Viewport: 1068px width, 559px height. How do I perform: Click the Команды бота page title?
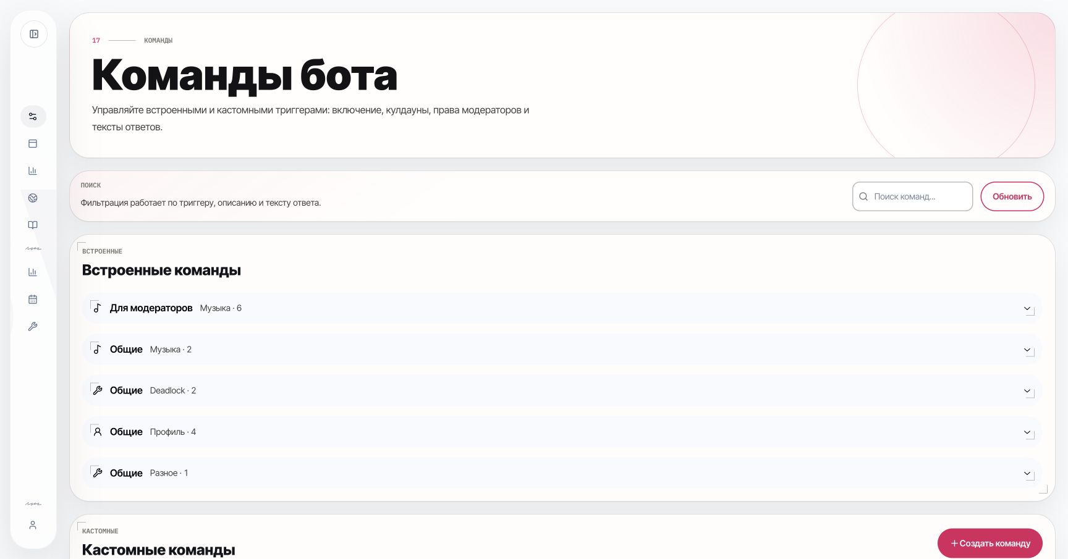245,75
